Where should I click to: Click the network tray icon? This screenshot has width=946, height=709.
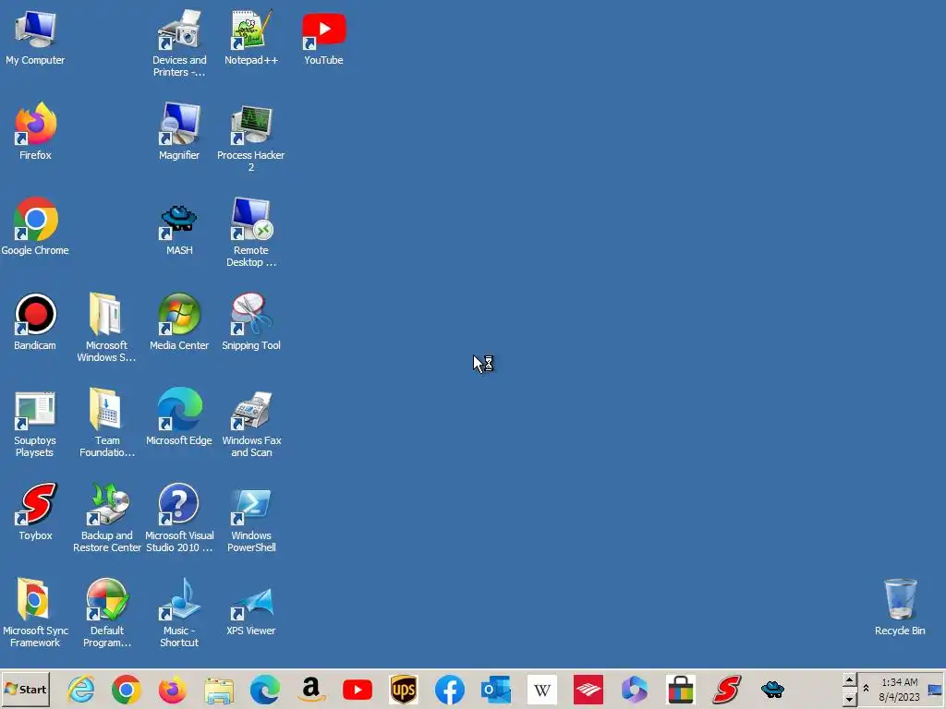click(x=935, y=689)
